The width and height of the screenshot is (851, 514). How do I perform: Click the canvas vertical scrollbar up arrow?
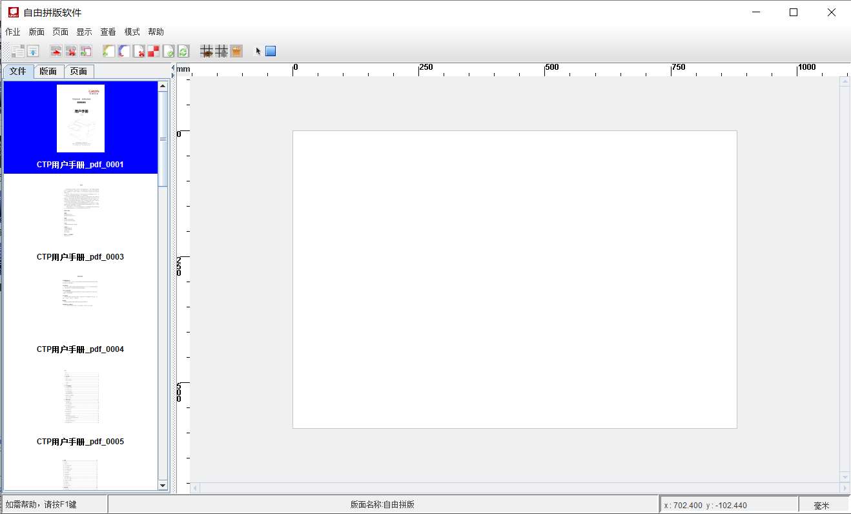click(845, 81)
